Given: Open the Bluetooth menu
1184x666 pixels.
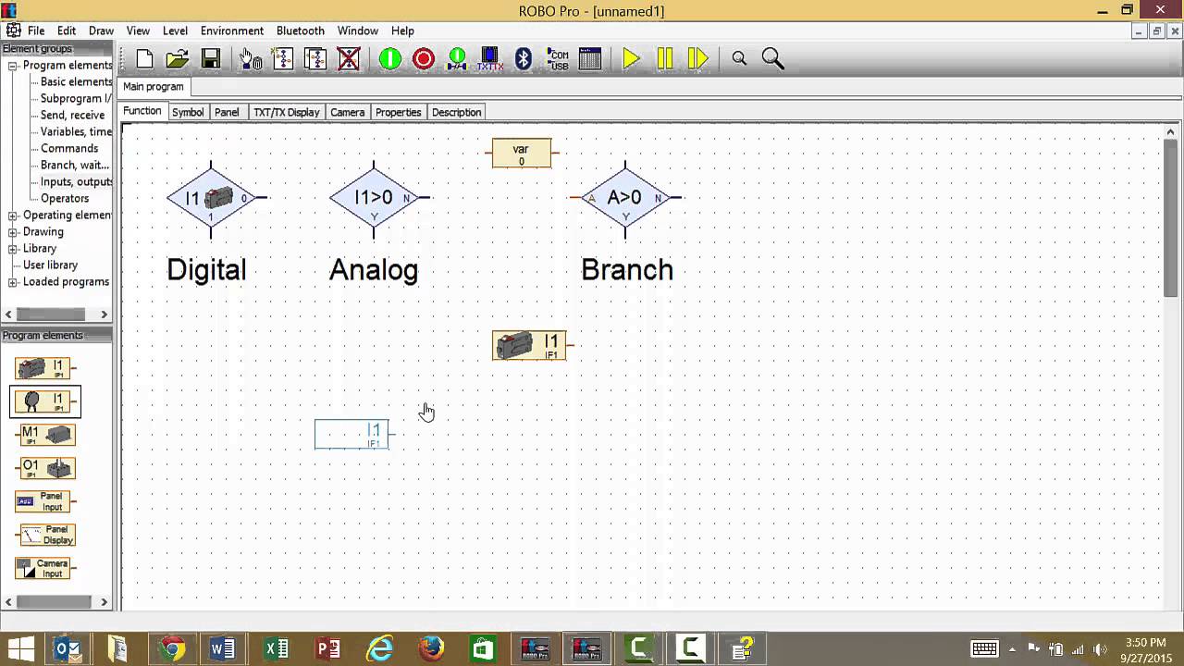Looking at the screenshot, I should click(x=301, y=31).
